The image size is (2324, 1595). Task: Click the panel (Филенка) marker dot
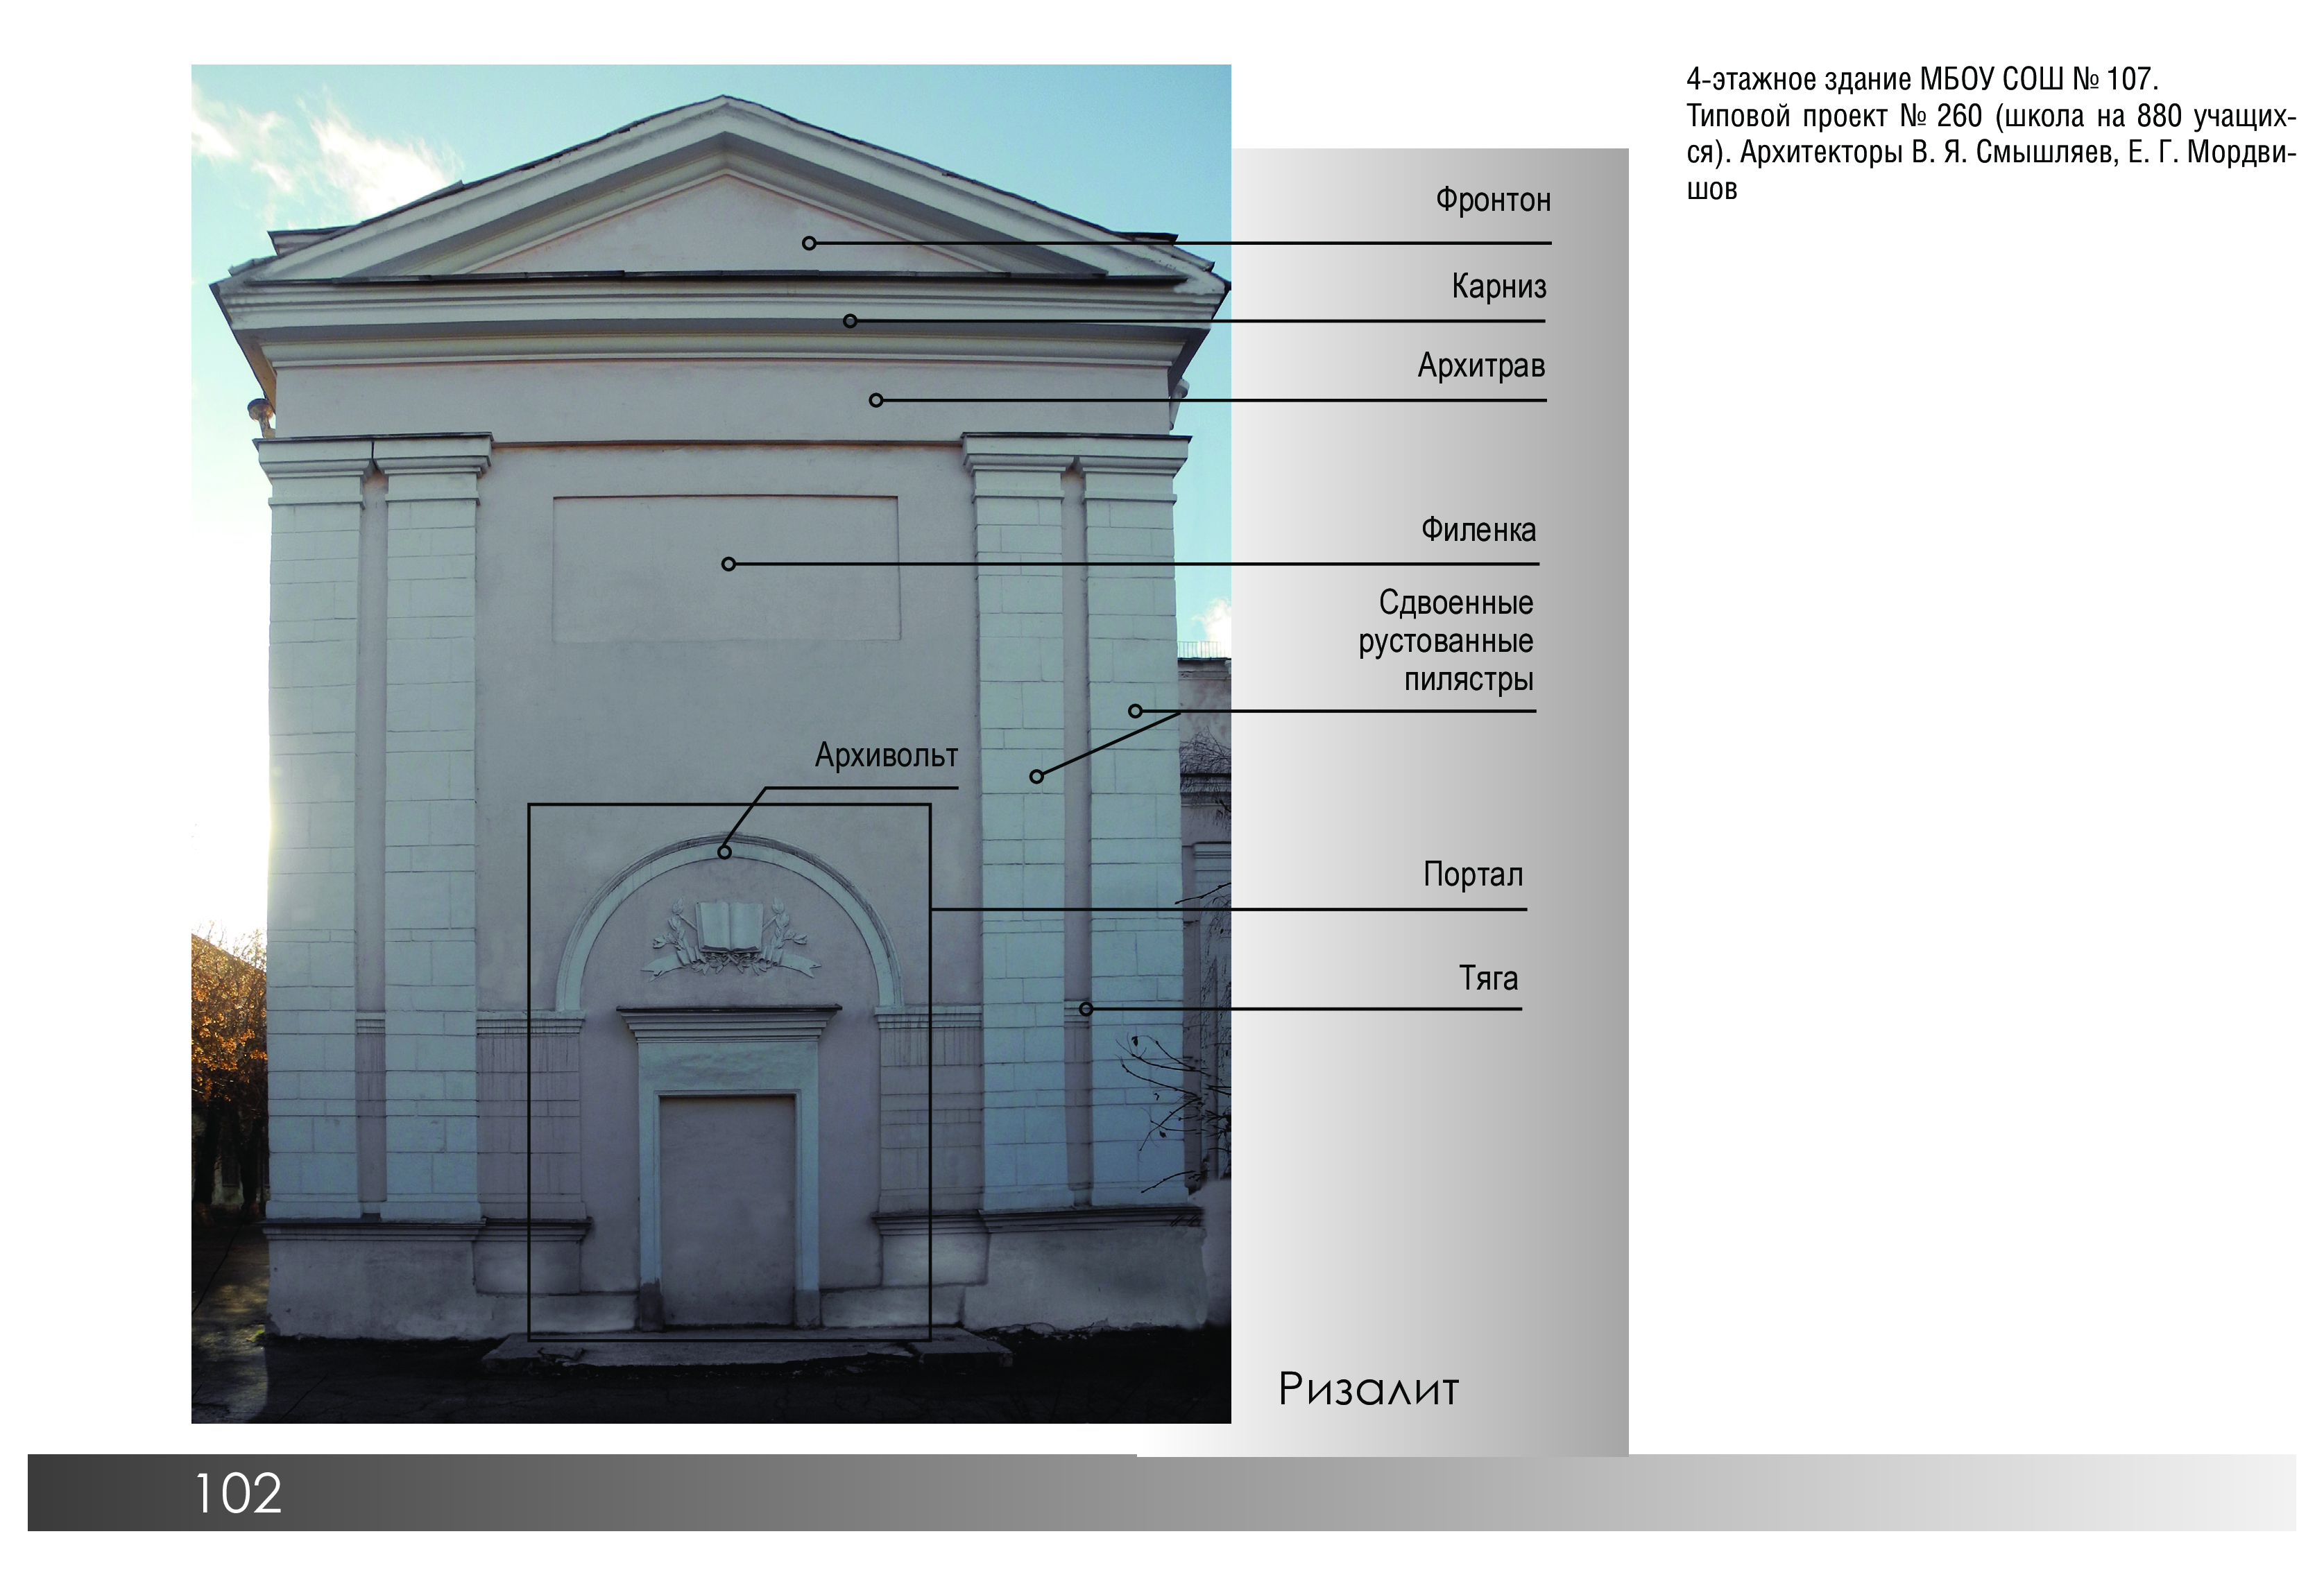point(728,564)
